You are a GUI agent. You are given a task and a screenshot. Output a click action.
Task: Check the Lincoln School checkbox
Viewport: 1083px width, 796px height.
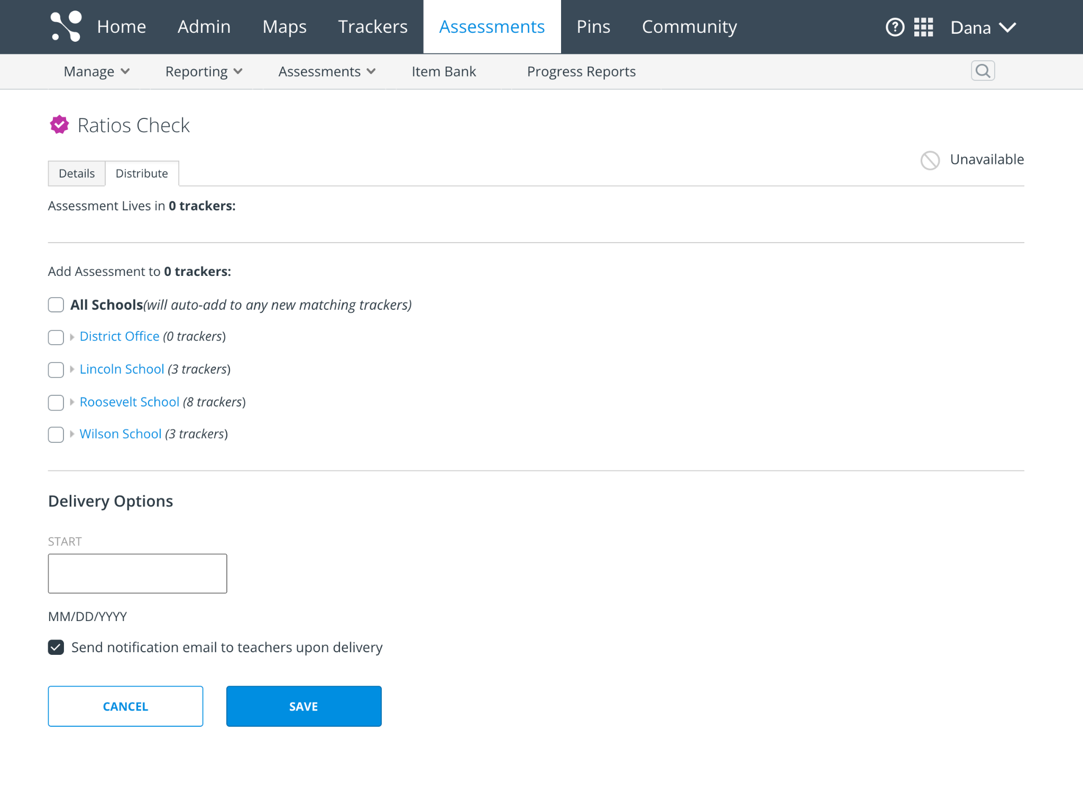(56, 369)
